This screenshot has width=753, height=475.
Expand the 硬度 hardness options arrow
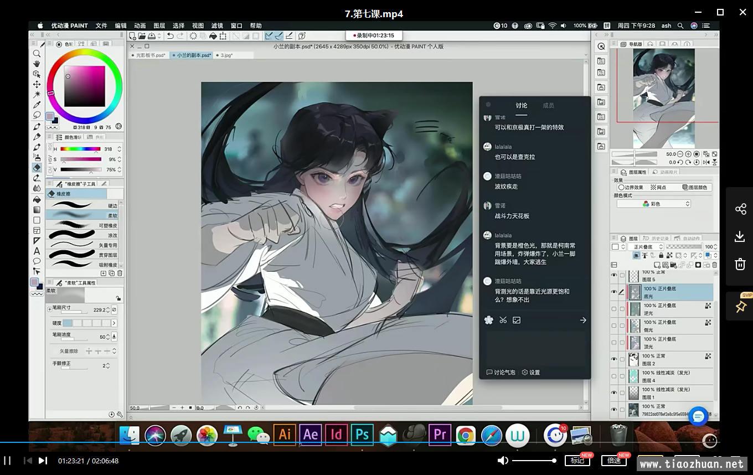pos(114,323)
